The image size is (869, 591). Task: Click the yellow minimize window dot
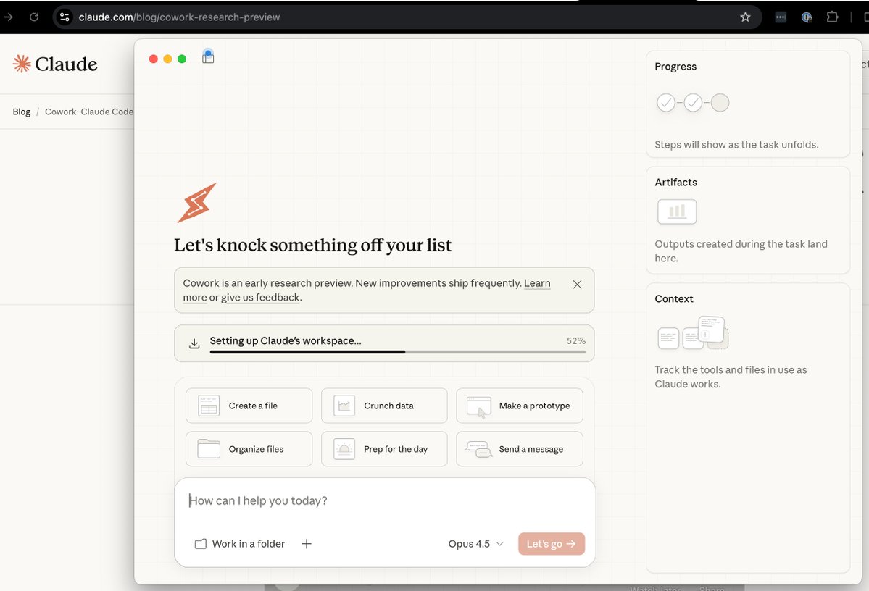(x=167, y=59)
